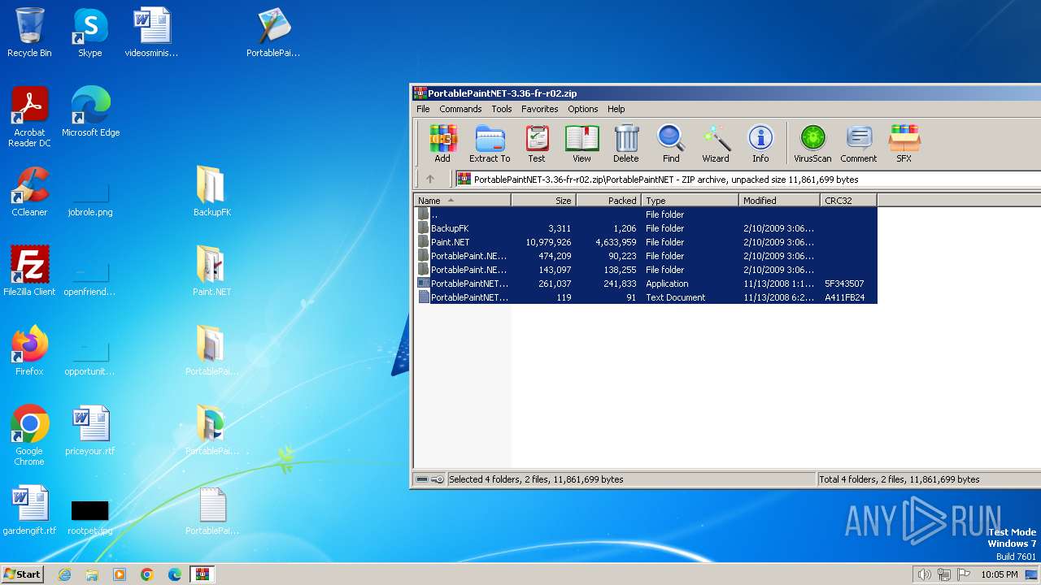Viewport: 1041px width, 585px height.
Task: Select the CCleaner desktop shortcut
Action: (x=29, y=192)
